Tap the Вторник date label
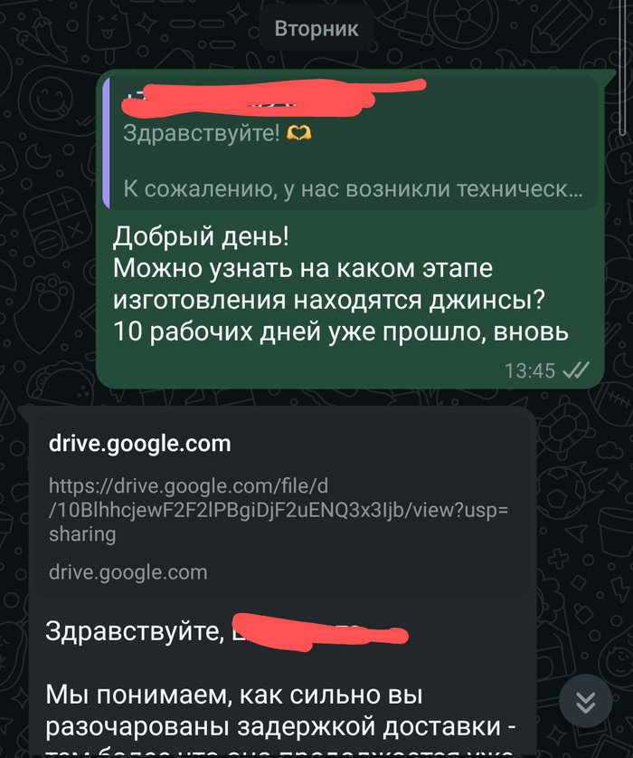 coord(316,29)
